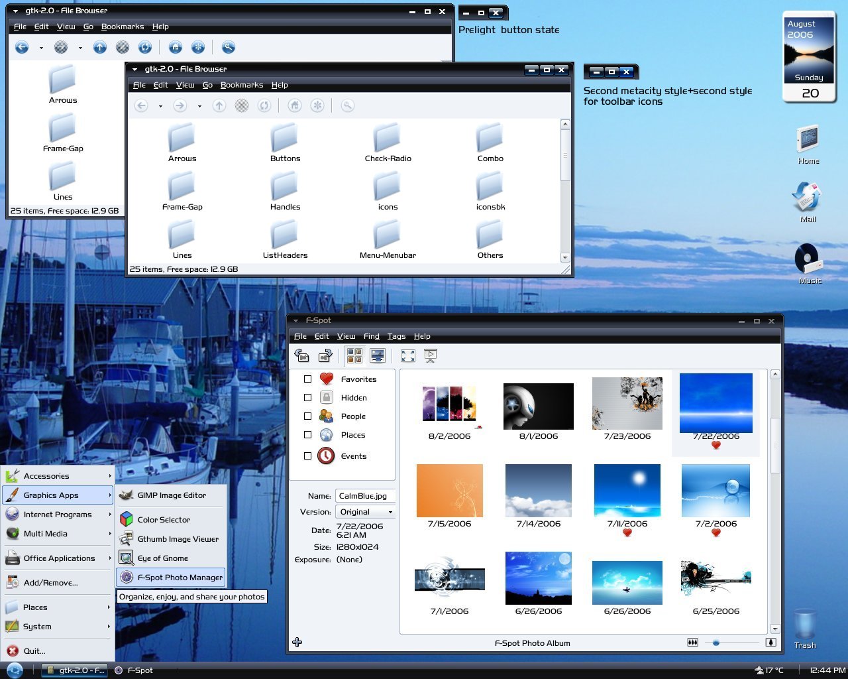Expand Multi Media submenu
This screenshot has height=679, width=848.
click(x=58, y=533)
